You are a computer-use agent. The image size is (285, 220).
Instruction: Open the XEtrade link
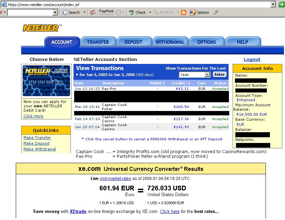(x=78, y=212)
